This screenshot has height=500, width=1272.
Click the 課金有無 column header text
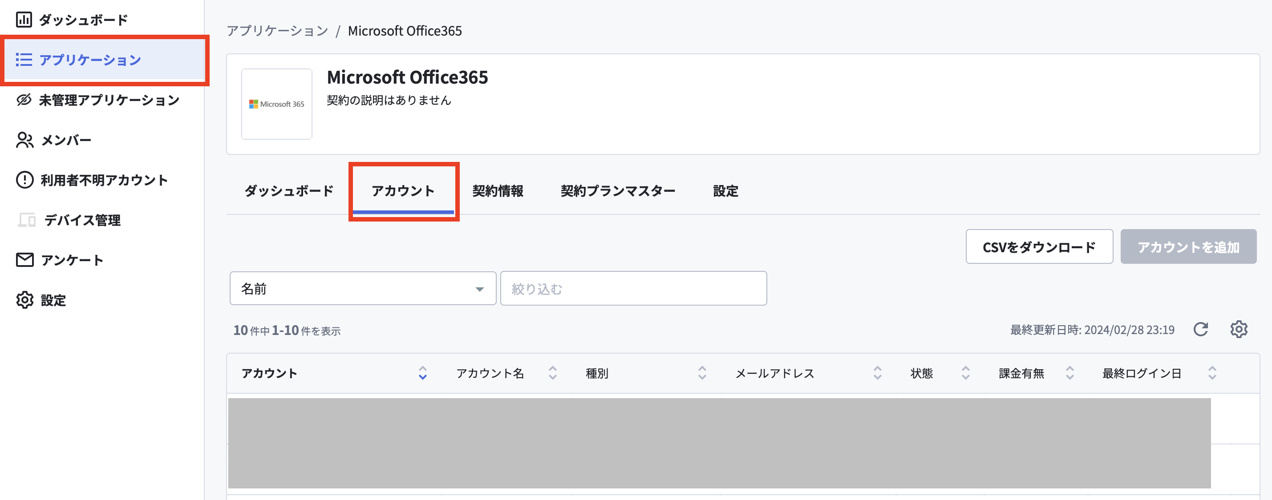pos(1021,374)
